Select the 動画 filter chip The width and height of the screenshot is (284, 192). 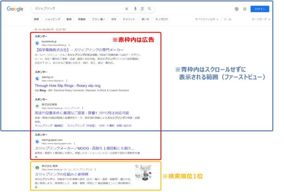pyautogui.click(x=69, y=19)
